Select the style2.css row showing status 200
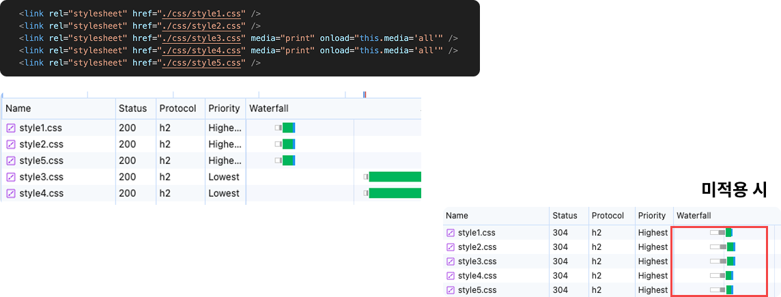 coord(211,145)
